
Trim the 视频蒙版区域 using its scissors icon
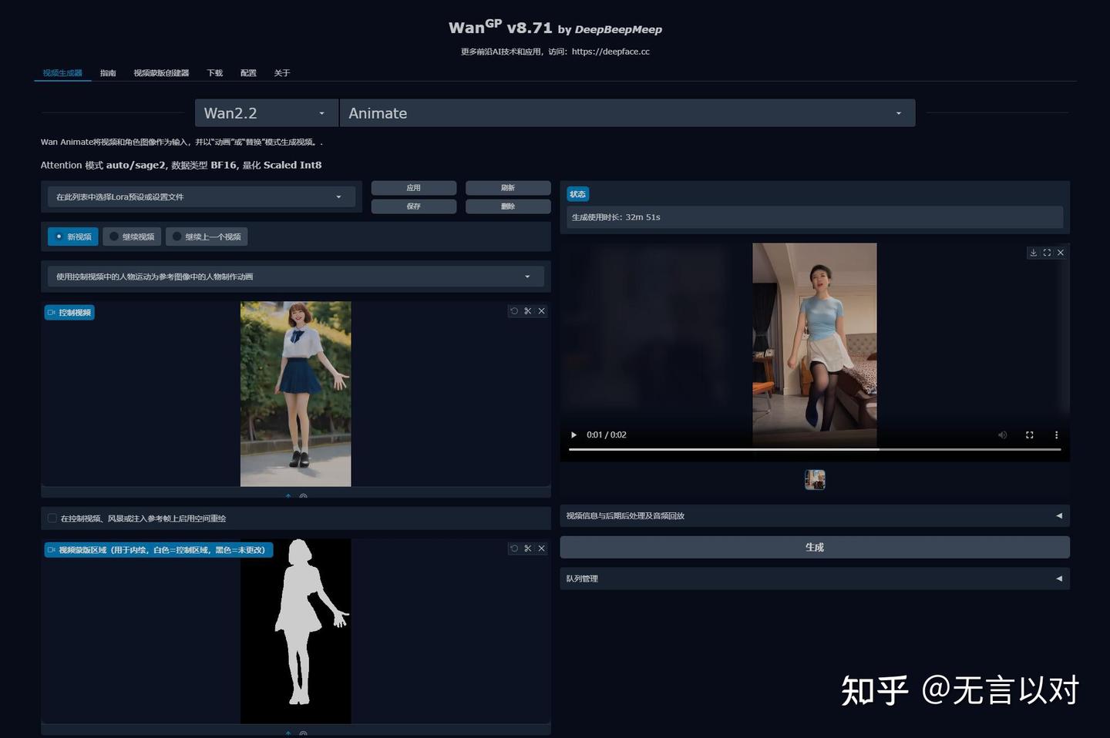point(528,548)
